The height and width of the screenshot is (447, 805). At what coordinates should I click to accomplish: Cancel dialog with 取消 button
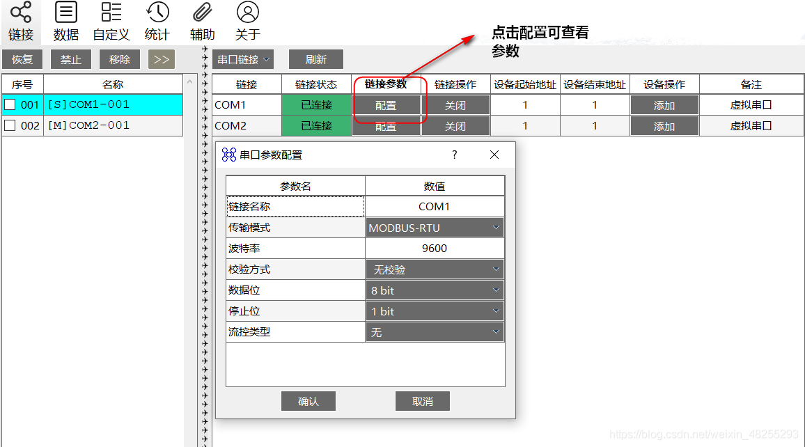423,401
